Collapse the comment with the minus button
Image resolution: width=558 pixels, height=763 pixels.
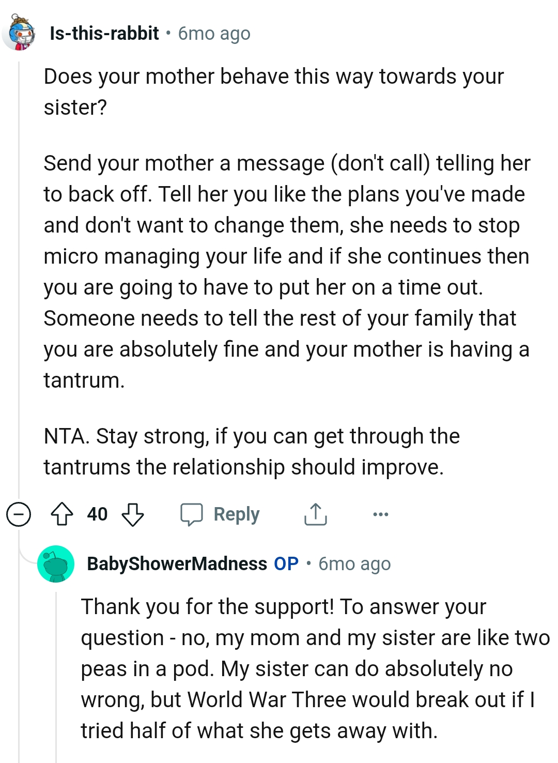click(x=19, y=514)
